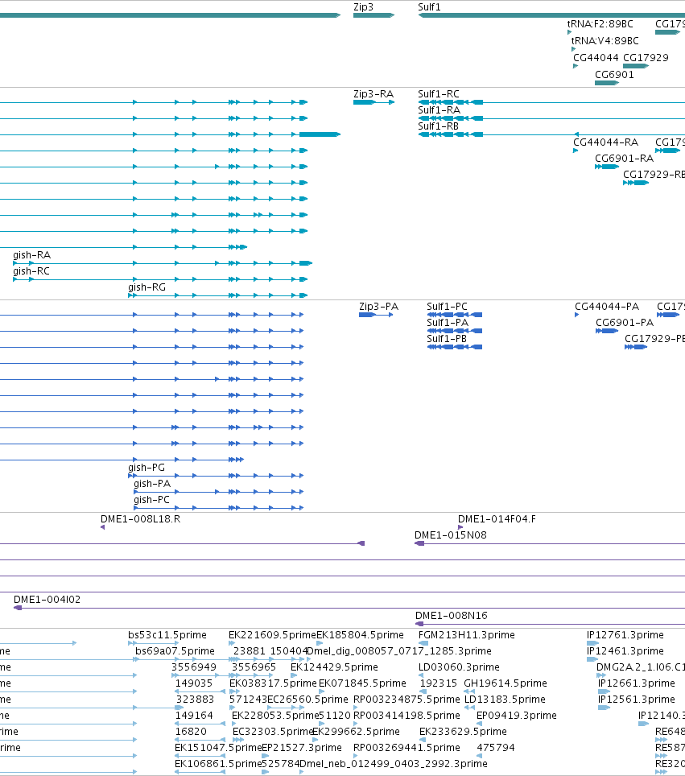Click the 323883 EST label

195,700
